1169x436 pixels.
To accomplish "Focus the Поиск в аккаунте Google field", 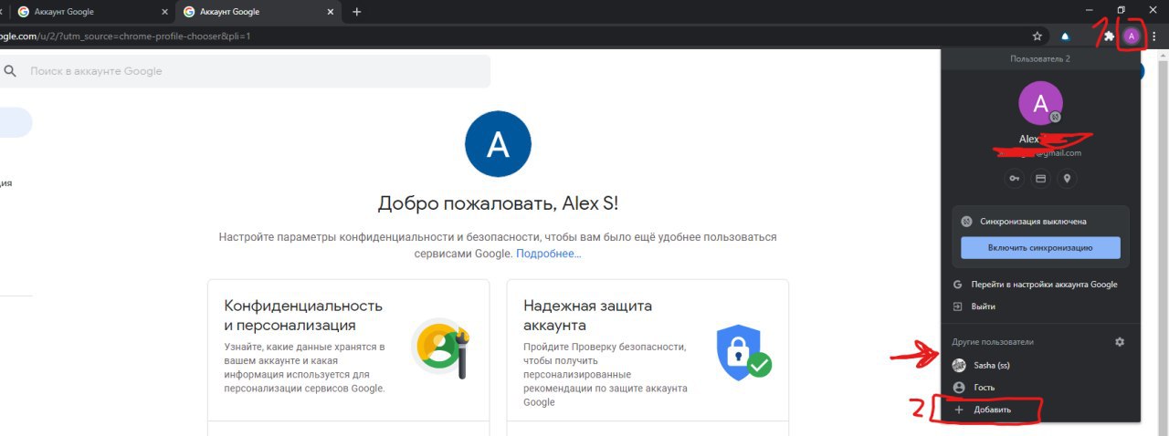I will (x=245, y=71).
